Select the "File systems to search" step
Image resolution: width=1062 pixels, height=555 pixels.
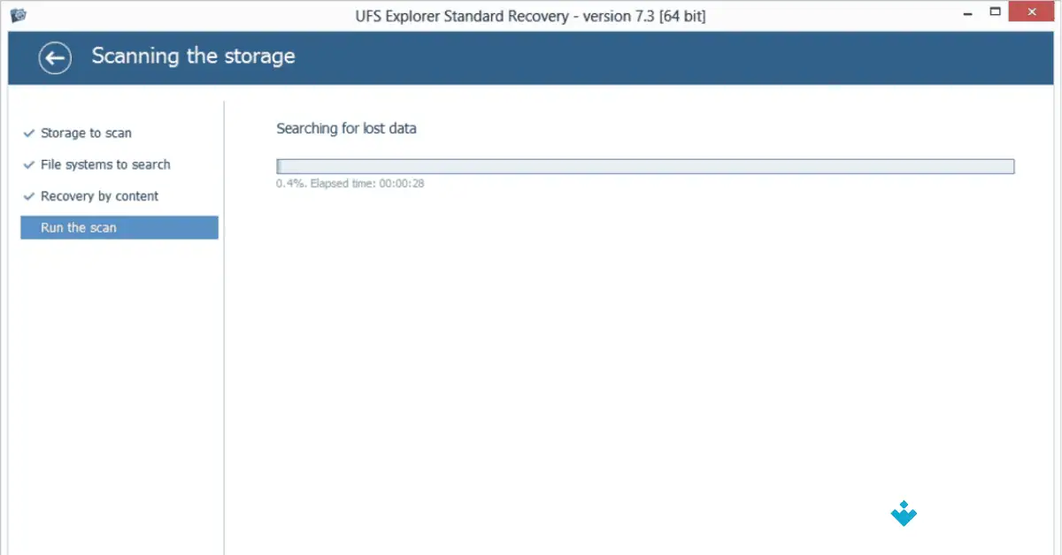tap(105, 164)
